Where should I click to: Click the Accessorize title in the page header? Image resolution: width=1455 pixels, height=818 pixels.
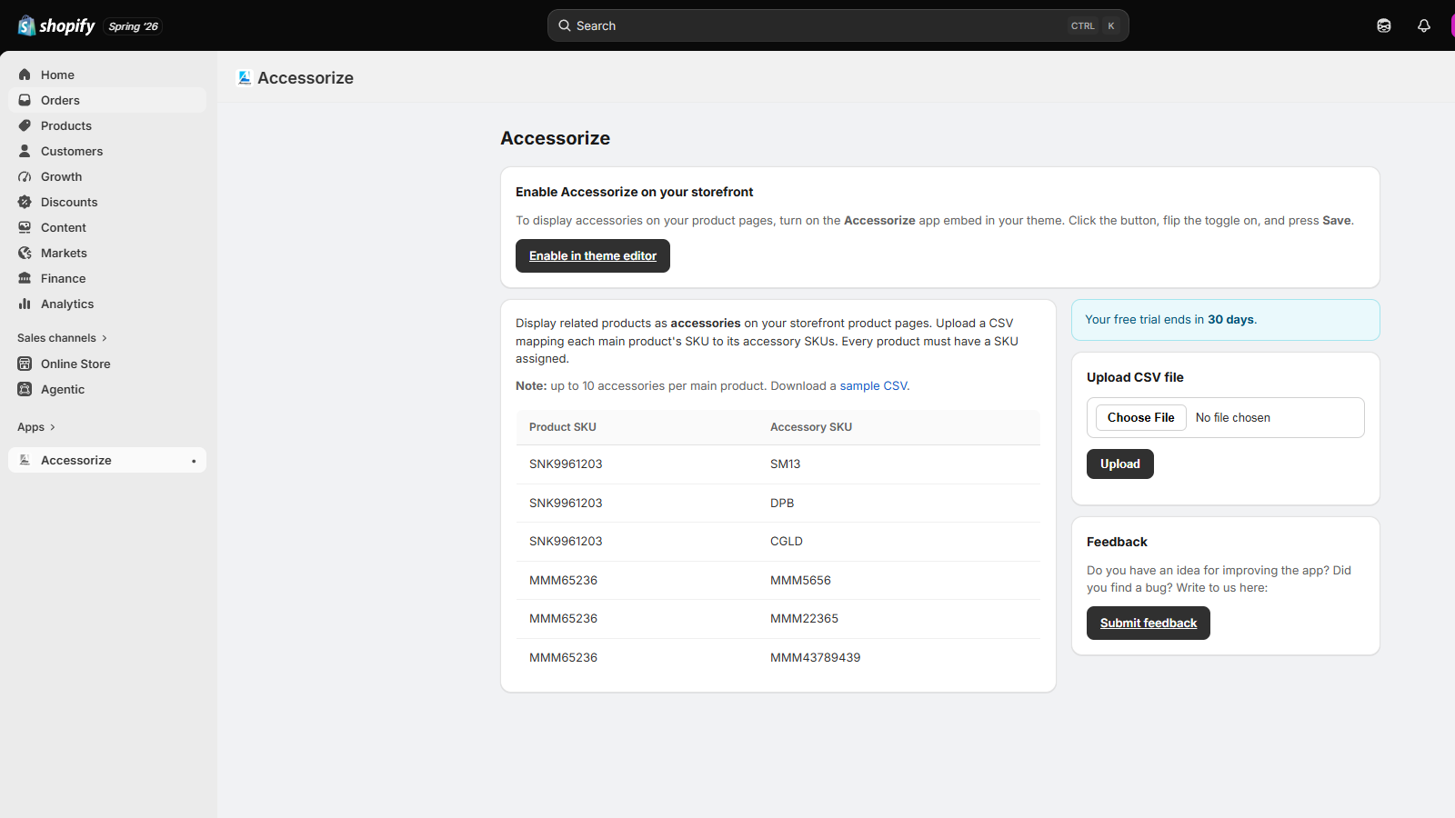[306, 78]
